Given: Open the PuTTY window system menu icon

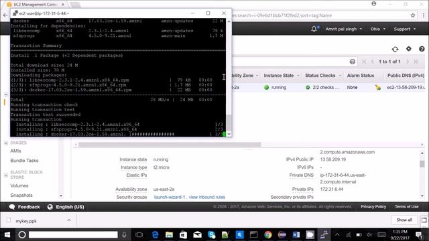Looking at the screenshot, I should [x=15, y=13].
